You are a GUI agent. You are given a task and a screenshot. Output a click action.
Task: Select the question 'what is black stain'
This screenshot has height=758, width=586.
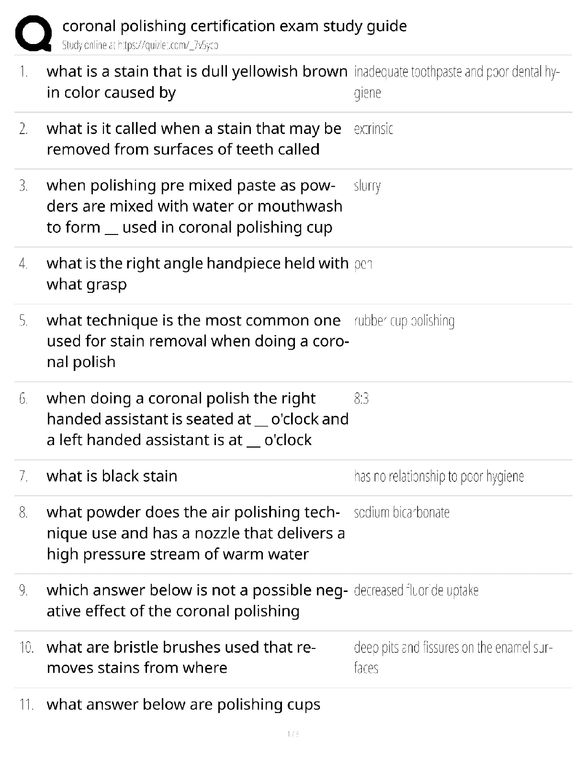pyautogui.click(x=112, y=476)
